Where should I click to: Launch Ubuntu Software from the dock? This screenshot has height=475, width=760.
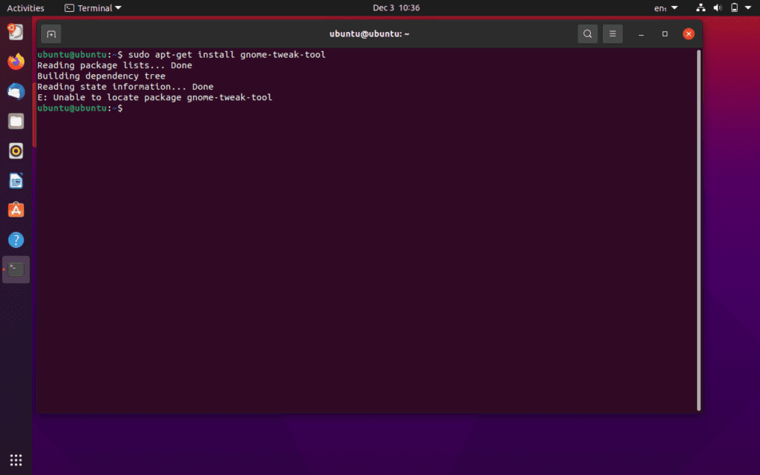pyautogui.click(x=16, y=210)
